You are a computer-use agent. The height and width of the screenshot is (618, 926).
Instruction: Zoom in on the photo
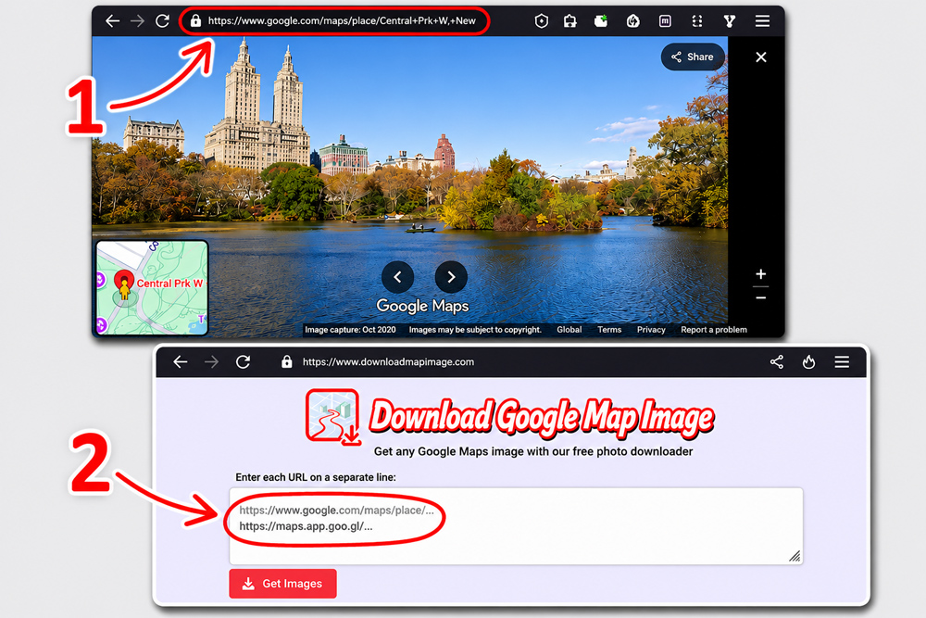760,274
